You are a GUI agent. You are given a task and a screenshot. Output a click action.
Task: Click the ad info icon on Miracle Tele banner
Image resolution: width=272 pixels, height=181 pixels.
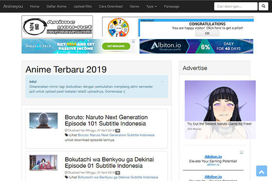point(133,41)
